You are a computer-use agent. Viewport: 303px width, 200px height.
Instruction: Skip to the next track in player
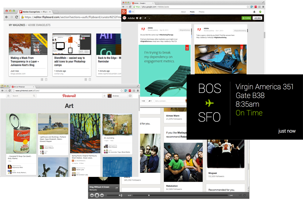tap(102, 195)
